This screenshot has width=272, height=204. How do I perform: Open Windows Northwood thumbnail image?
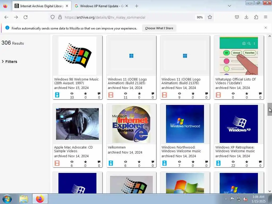click(x=185, y=124)
